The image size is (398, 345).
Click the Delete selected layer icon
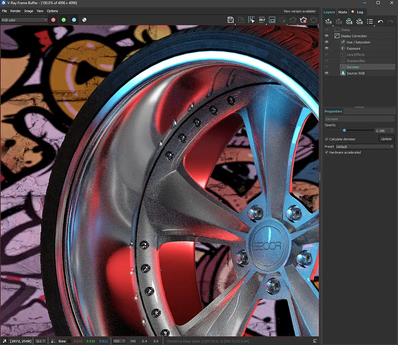coord(339,21)
